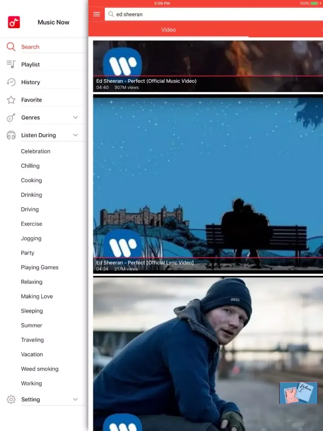This screenshot has width=323, height=431.
Task: Open the Ed Sheeran beanie portrait video
Action: click(208, 354)
